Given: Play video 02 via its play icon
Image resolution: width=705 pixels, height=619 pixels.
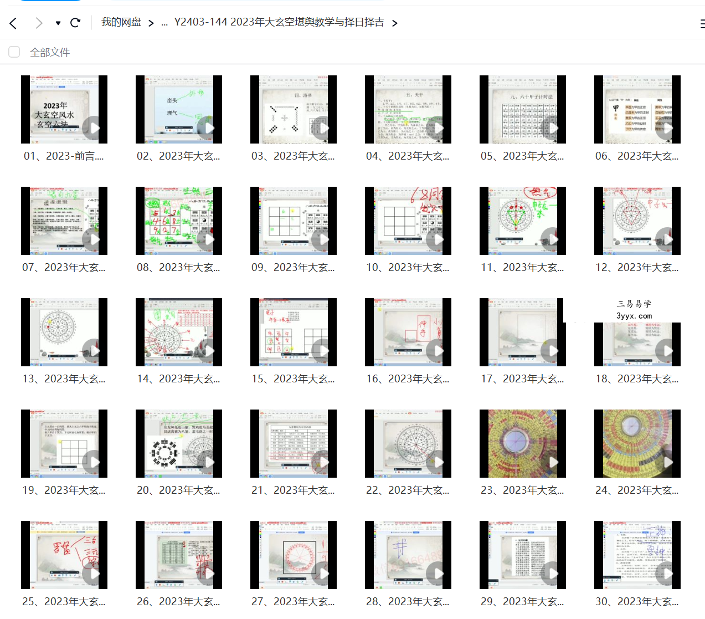Looking at the screenshot, I should pos(209,128).
